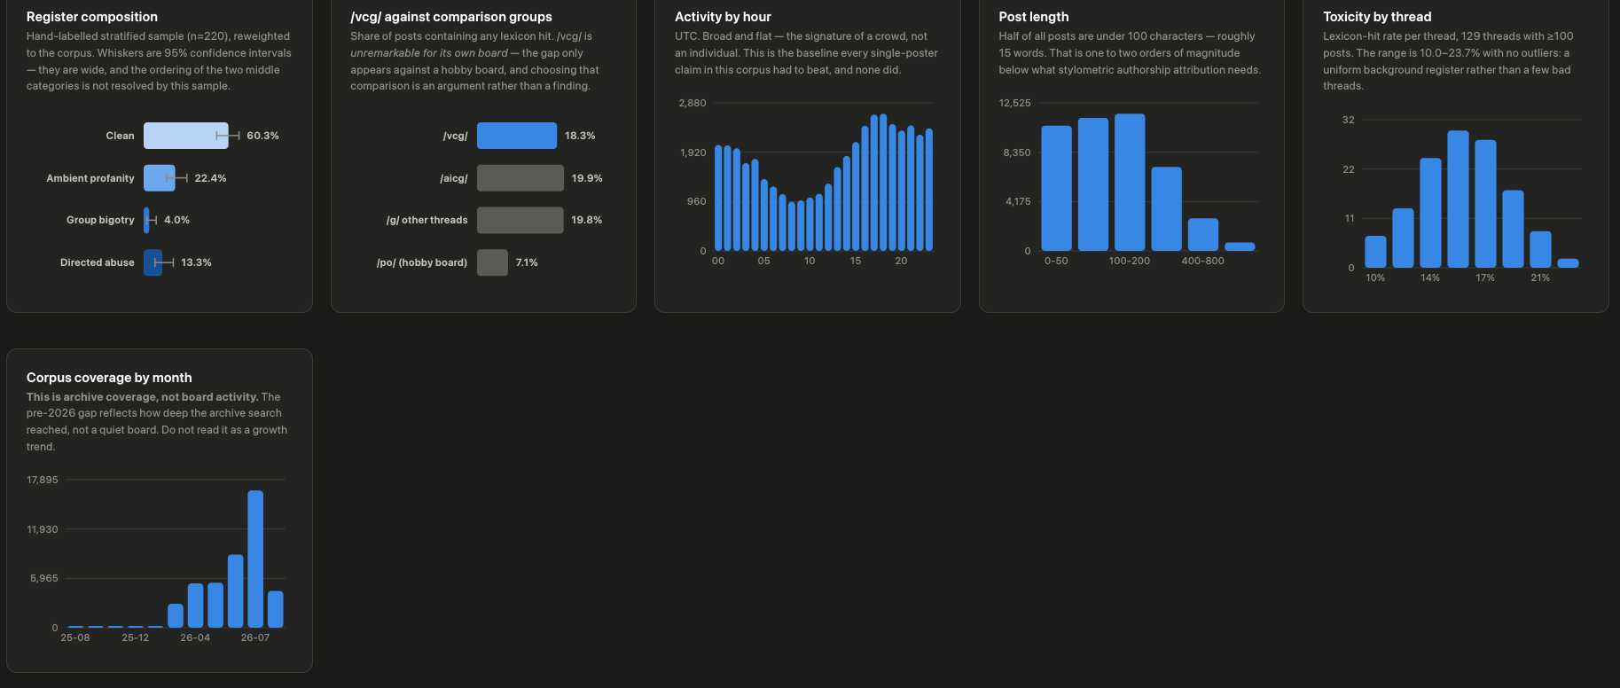Click the 400-800 bar in Post length

coord(1203,234)
